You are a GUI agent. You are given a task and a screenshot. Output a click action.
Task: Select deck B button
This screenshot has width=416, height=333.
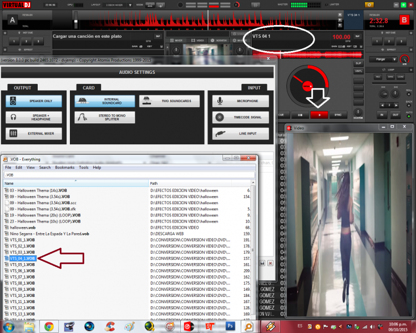404,20
